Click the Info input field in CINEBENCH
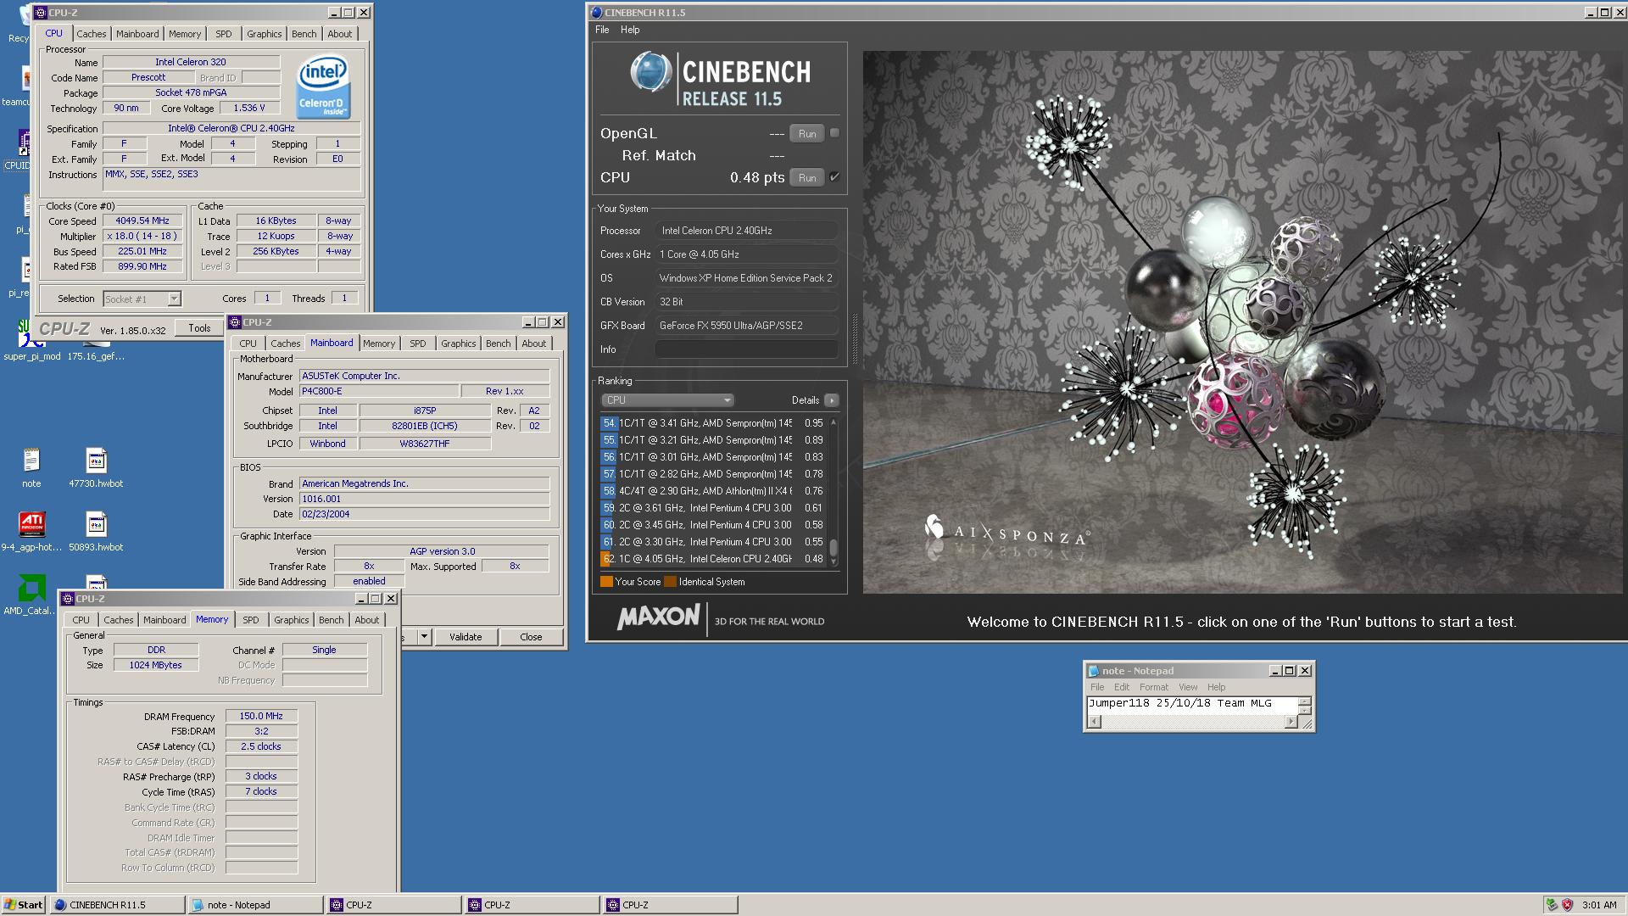1628x916 pixels. (746, 349)
